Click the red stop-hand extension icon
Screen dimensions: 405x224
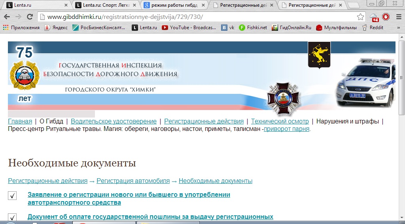point(386,17)
